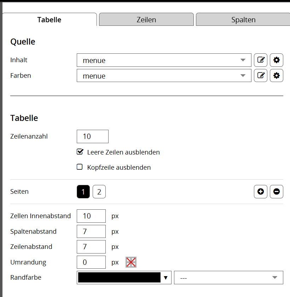Click the edit icon next to Farben

coord(261,75)
